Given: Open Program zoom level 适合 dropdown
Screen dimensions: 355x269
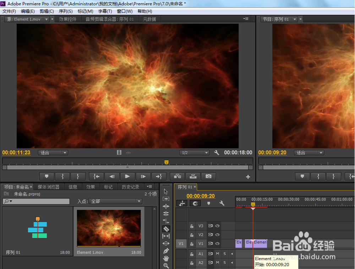Looking at the screenshot, I should coord(309,153).
